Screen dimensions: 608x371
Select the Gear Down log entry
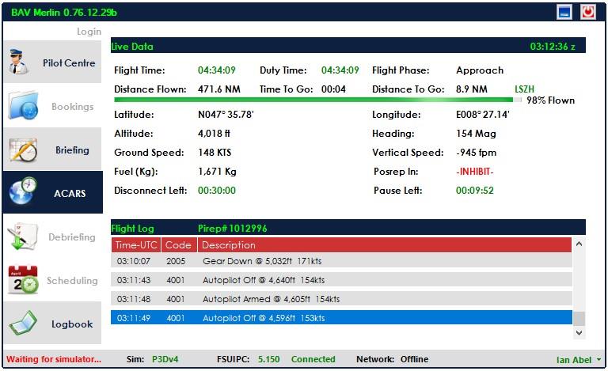pyautogui.click(x=341, y=260)
